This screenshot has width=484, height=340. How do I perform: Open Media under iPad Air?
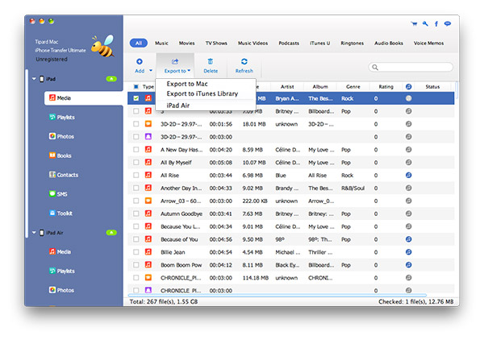[60, 252]
